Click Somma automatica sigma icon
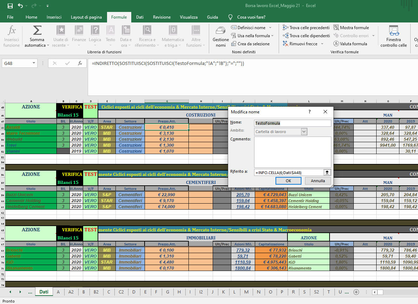The width and height of the screenshot is (418, 304). [37, 31]
